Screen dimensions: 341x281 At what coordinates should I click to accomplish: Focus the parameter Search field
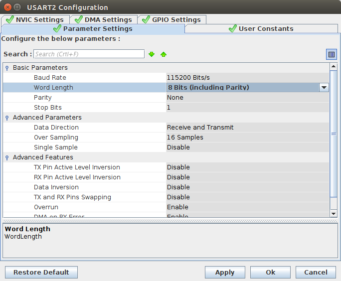point(89,54)
